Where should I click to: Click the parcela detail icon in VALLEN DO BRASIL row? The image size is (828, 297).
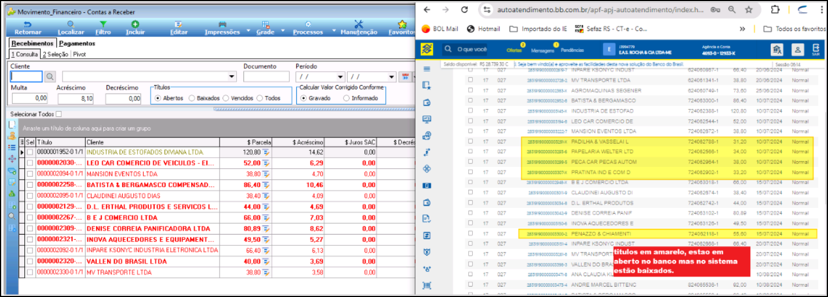(x=266, y=261)
